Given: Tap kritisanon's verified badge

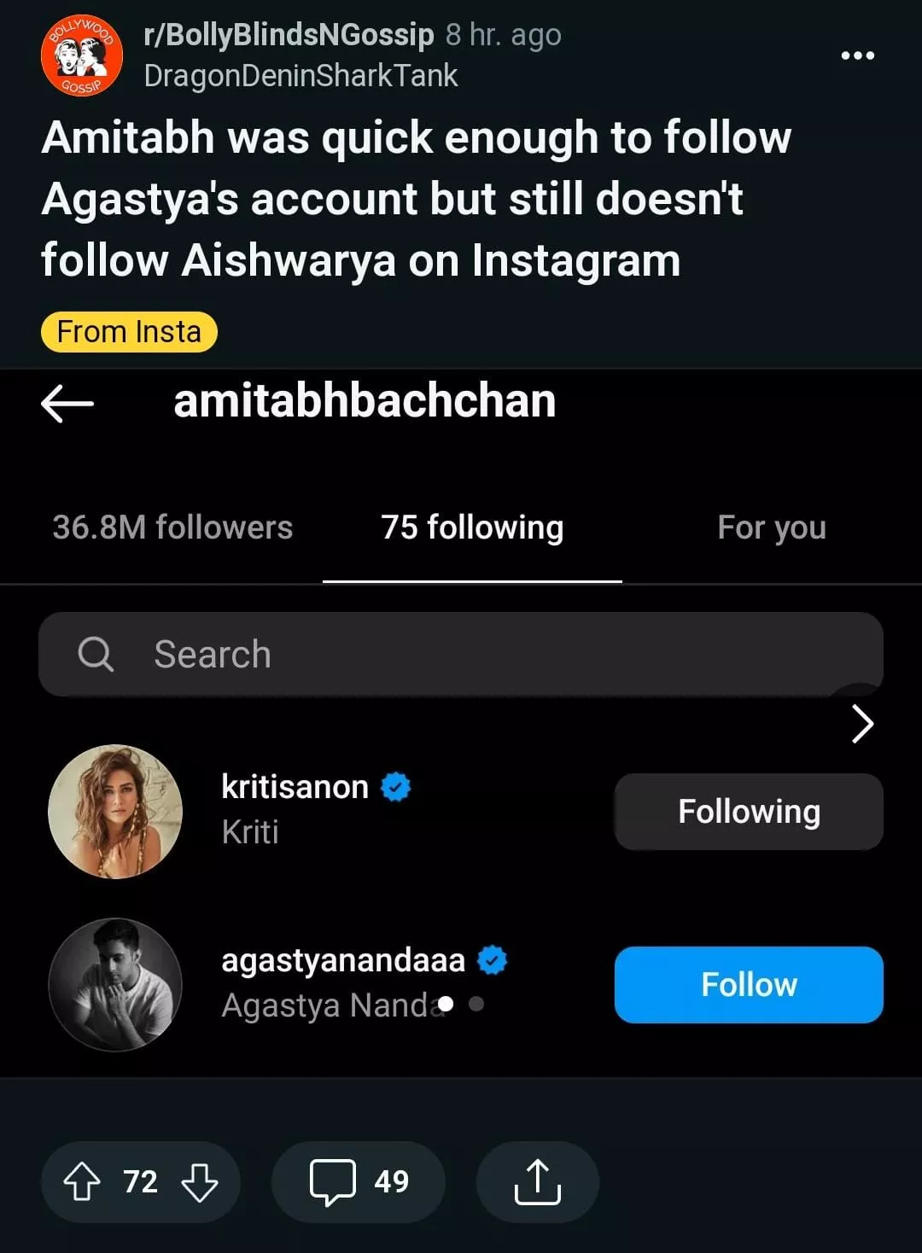Looking at the screenshot, I should coord(395,787).
